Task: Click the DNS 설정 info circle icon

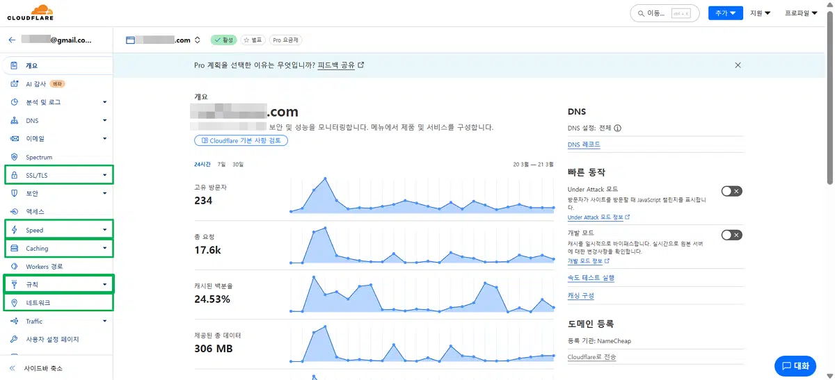Action: pyautogui.click(x=618, y=128)
